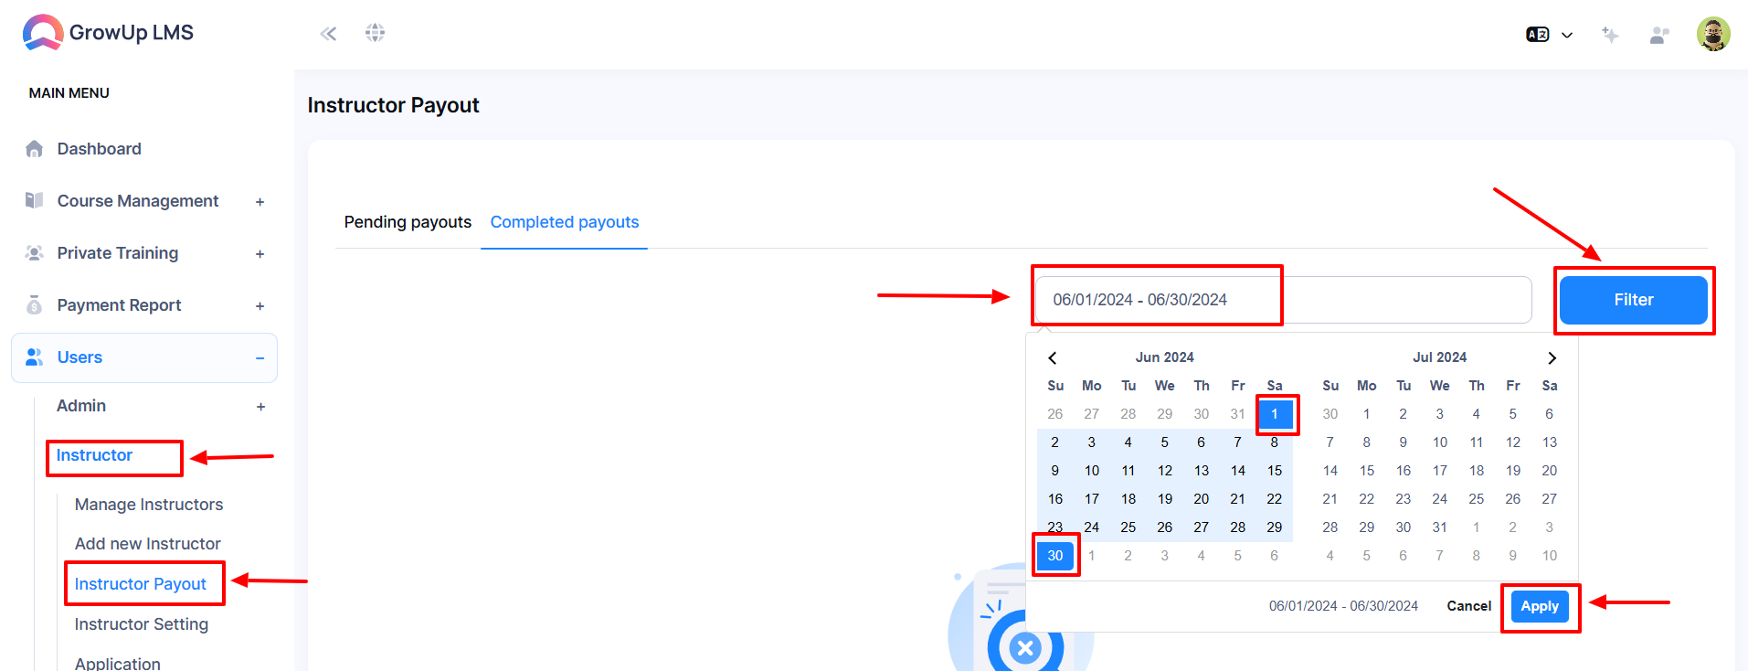Open the globe website icon
Image resolution: width=1748 pixels, height=671 pixels.
click(375, 33)
